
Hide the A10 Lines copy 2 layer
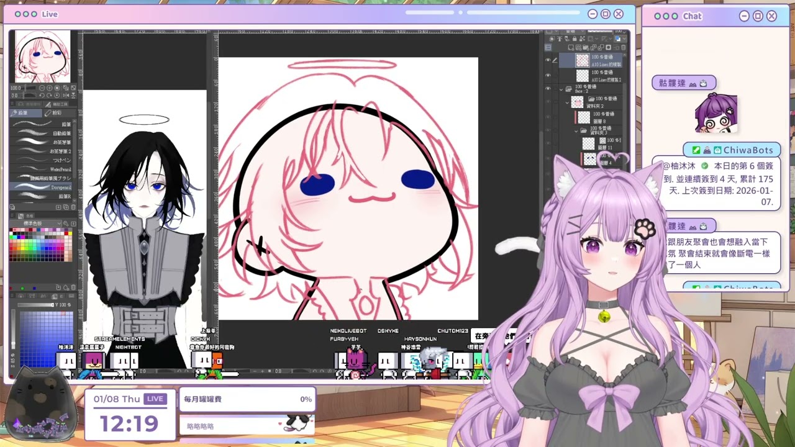pos(548,76)
